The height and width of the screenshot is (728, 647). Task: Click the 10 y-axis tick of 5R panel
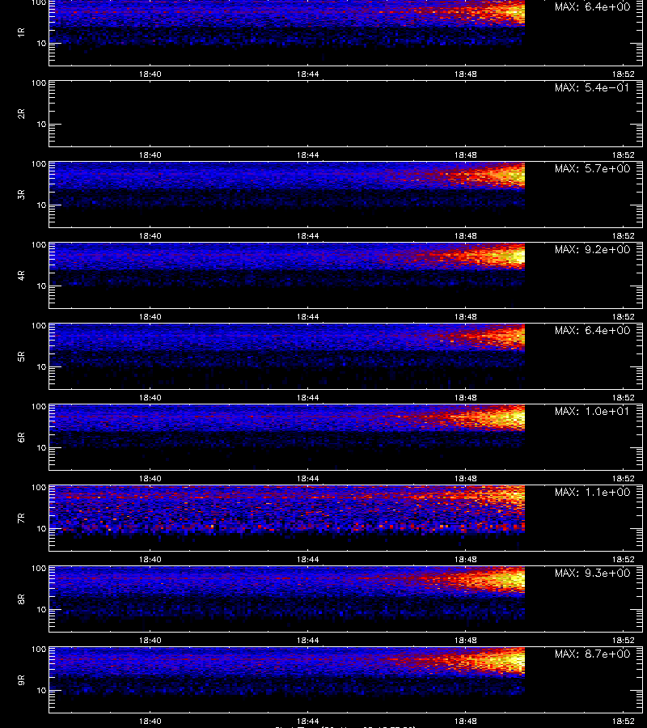pyautogui.click(x=41, y=366)
